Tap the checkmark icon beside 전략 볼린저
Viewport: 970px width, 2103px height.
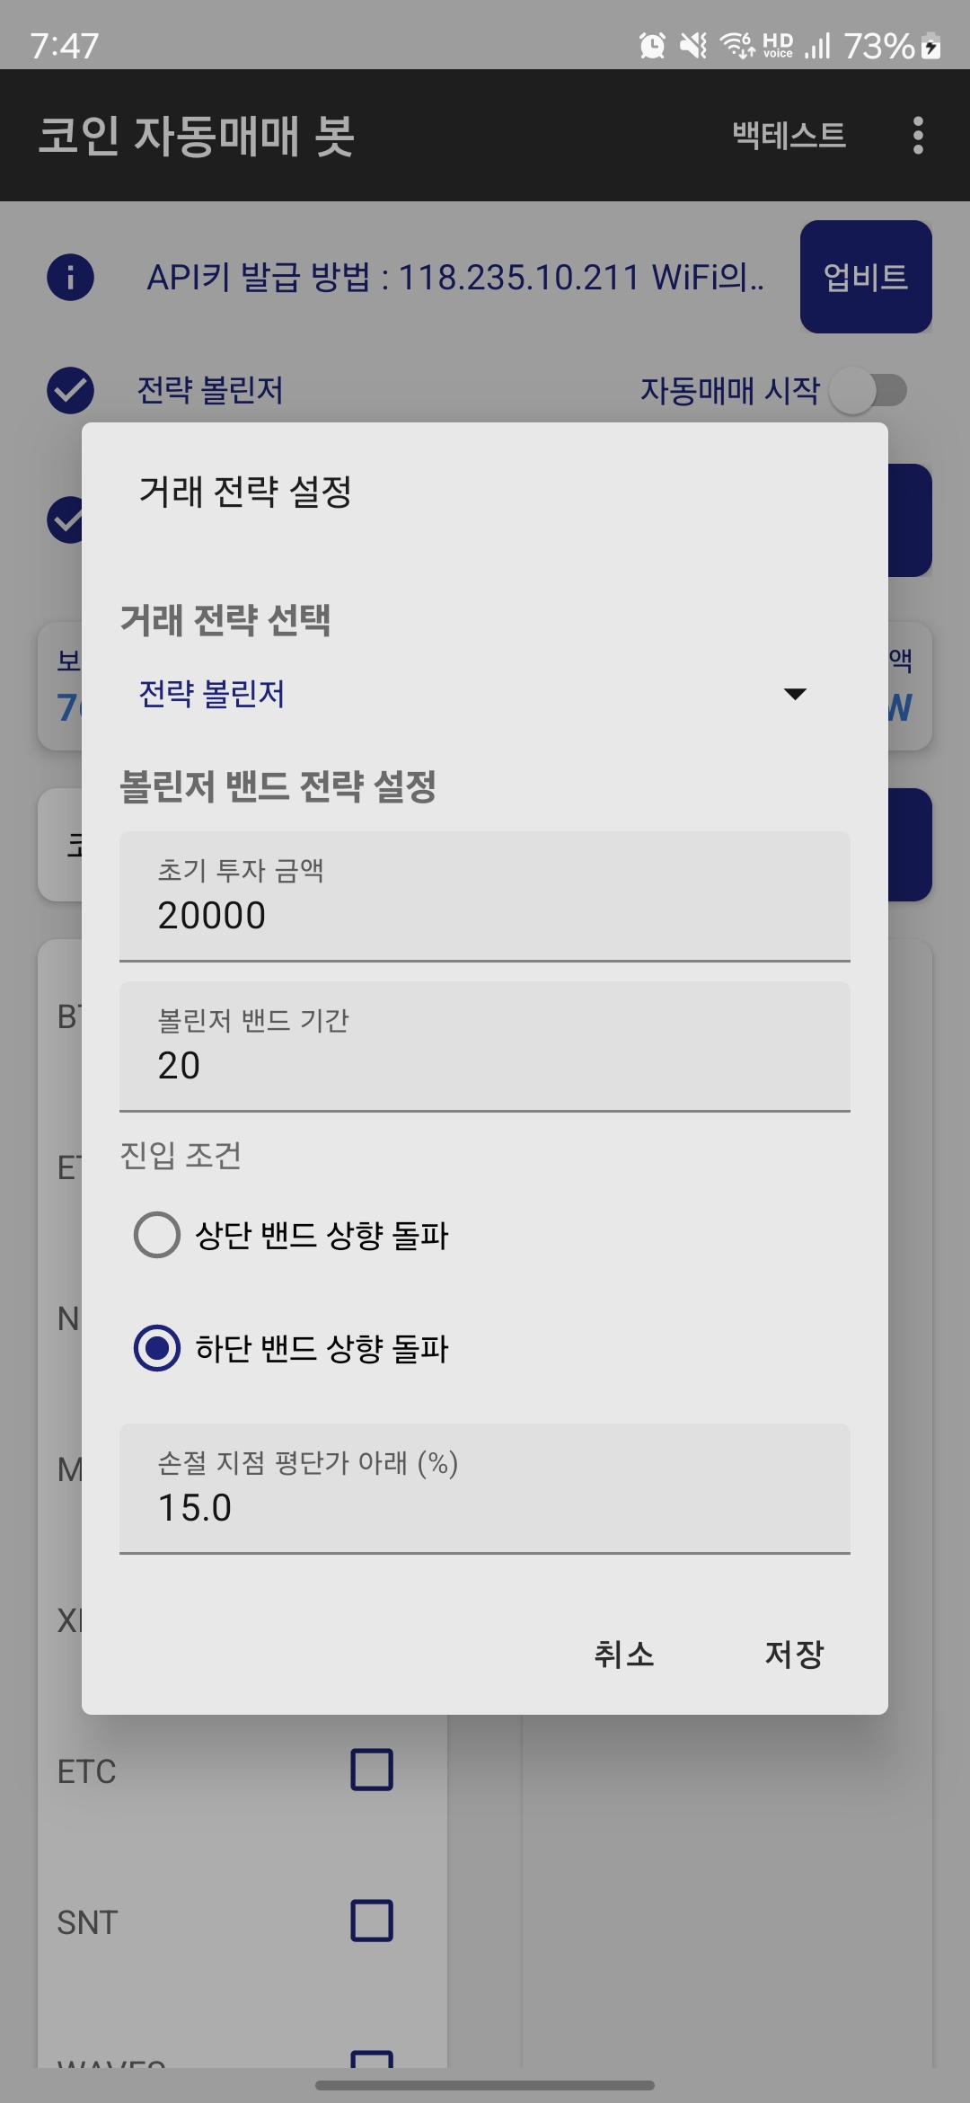[x=71, y=390]
